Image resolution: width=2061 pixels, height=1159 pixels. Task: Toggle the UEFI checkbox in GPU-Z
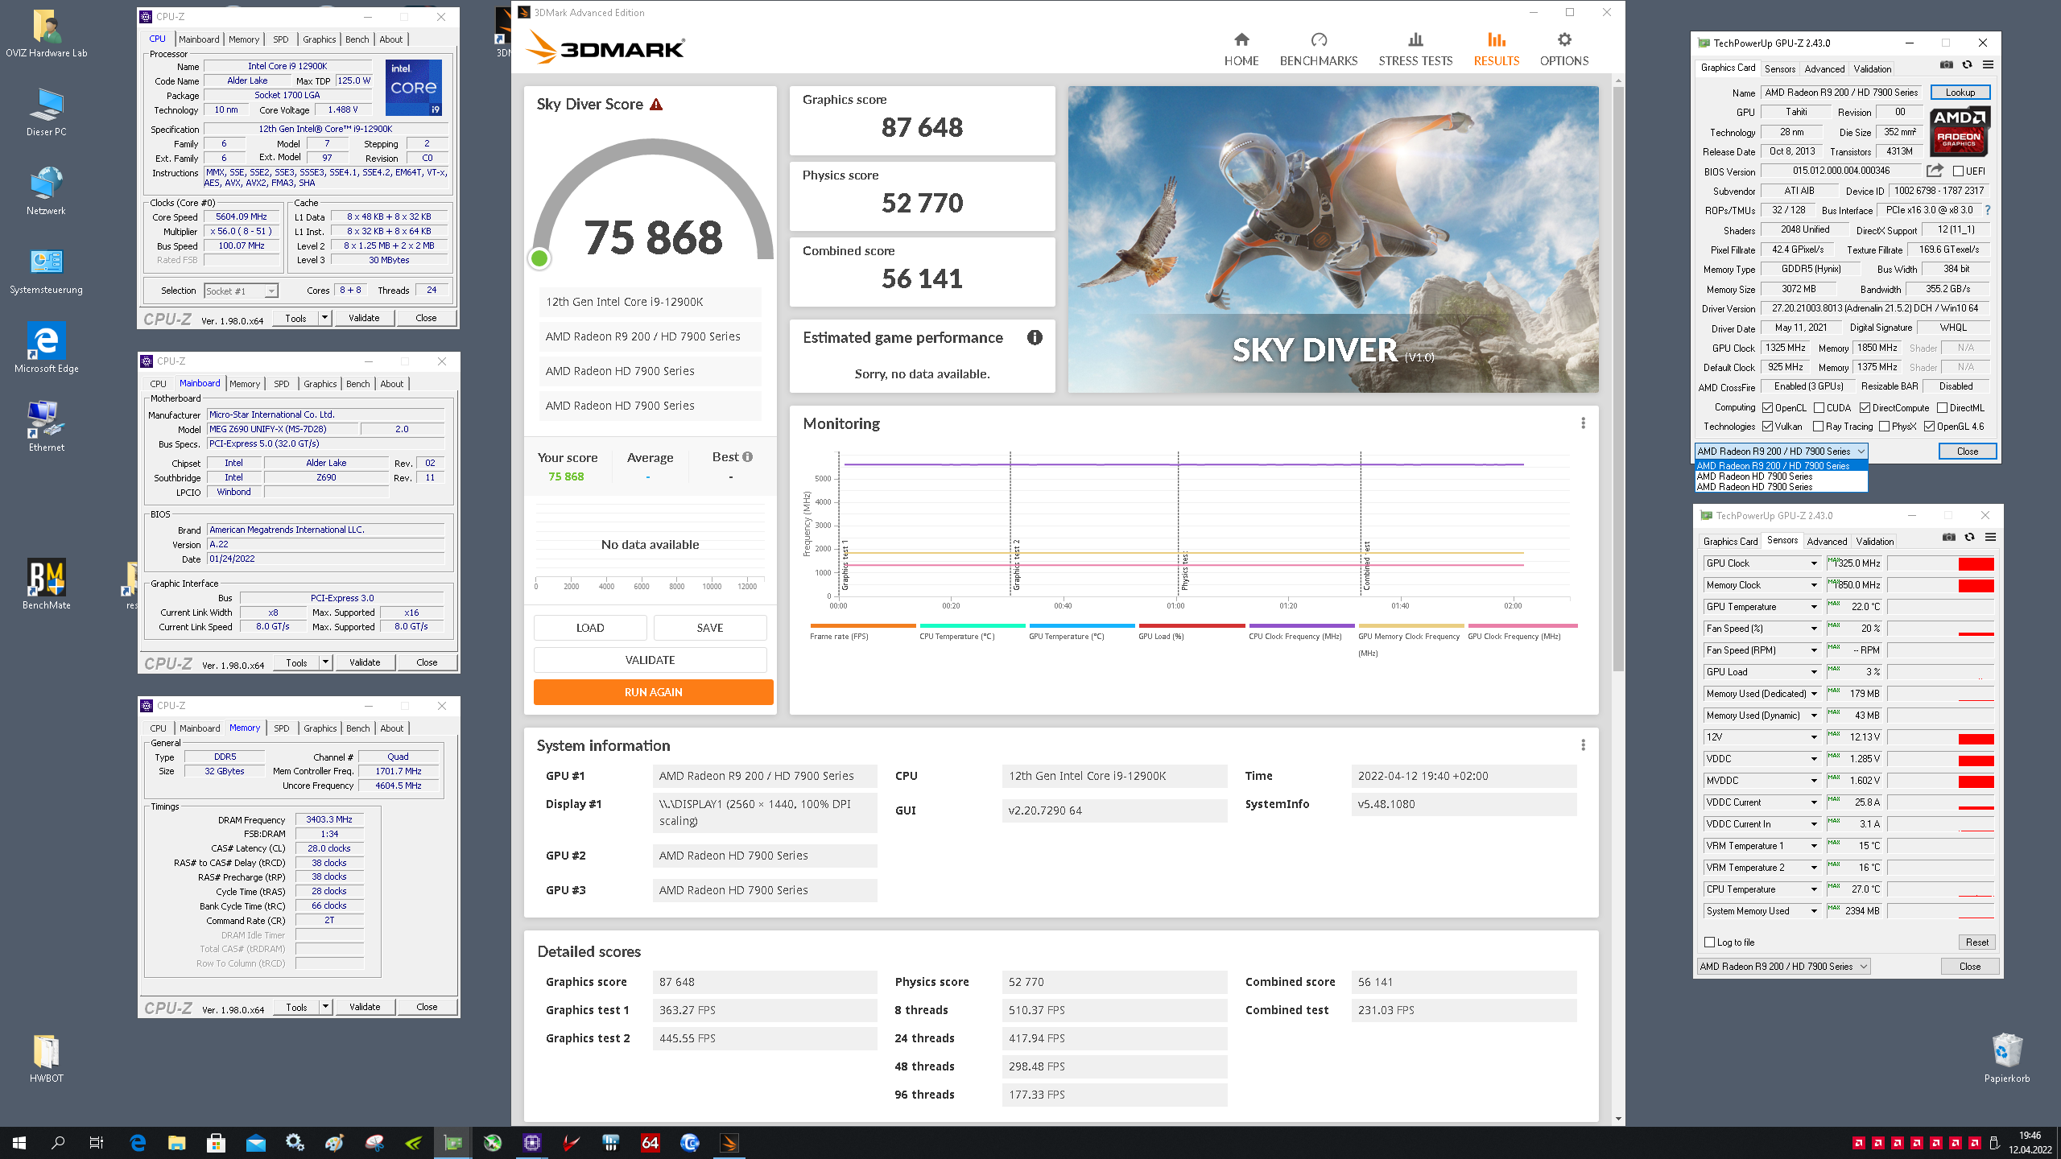click(x=1959, y=171)
